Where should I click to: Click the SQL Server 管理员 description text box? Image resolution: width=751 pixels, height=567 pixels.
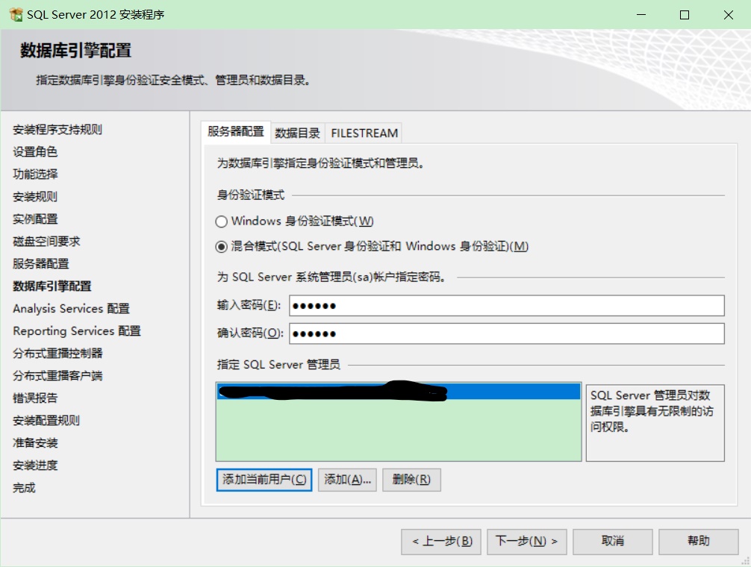tap(655, 423)
